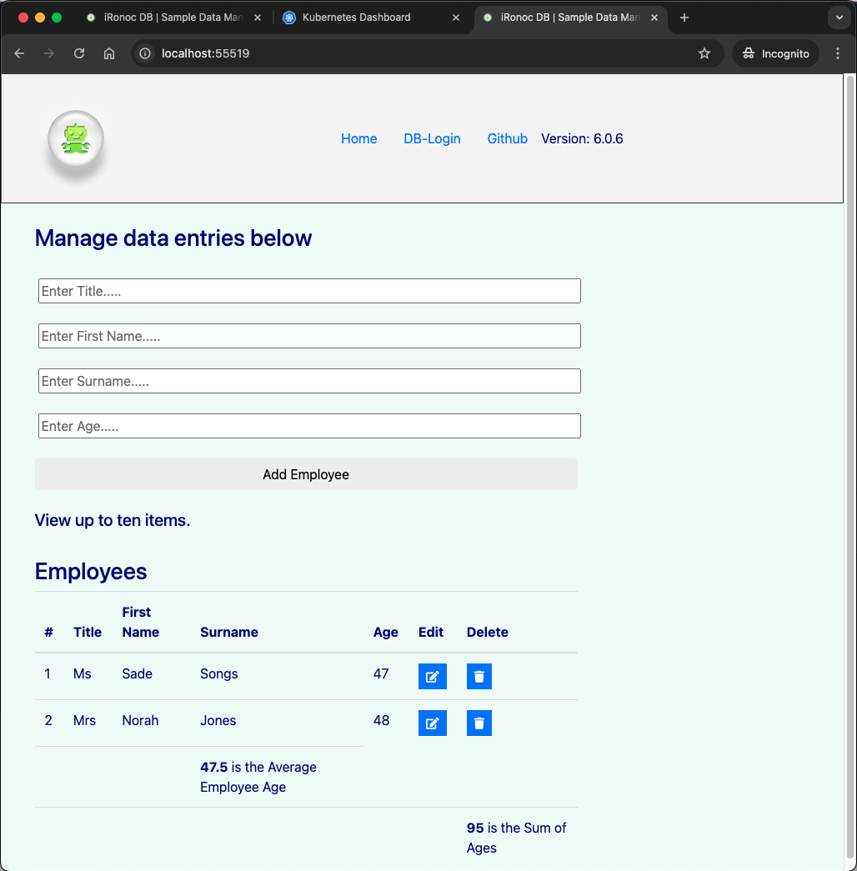Switch to the Kubernetes Dashboard tab
Image resolution: width=857 pixels, height=871 pixels.
[x=357, y=18]
